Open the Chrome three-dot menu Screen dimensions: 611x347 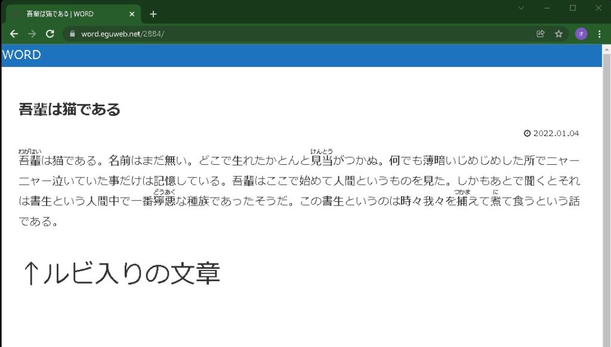click(x=599, y=34)
